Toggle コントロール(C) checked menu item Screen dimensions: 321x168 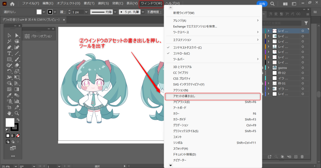coord(182,53)
